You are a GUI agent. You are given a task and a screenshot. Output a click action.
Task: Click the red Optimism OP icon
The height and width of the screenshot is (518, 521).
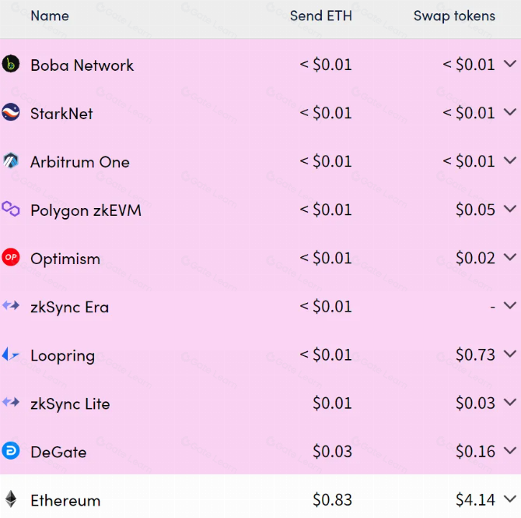[11, 257]
